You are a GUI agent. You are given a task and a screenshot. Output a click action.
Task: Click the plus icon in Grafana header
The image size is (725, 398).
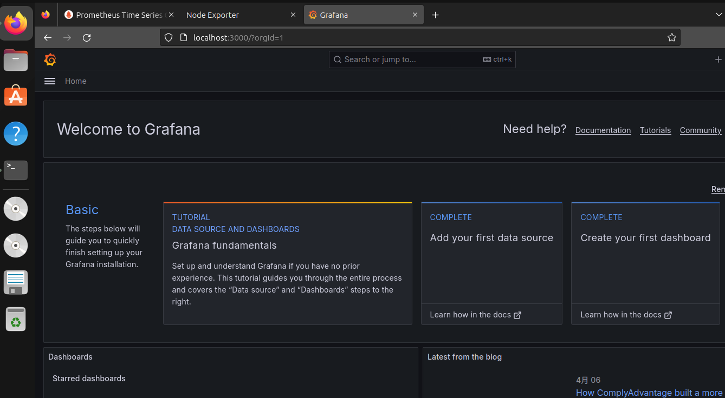tap(718, 59)
